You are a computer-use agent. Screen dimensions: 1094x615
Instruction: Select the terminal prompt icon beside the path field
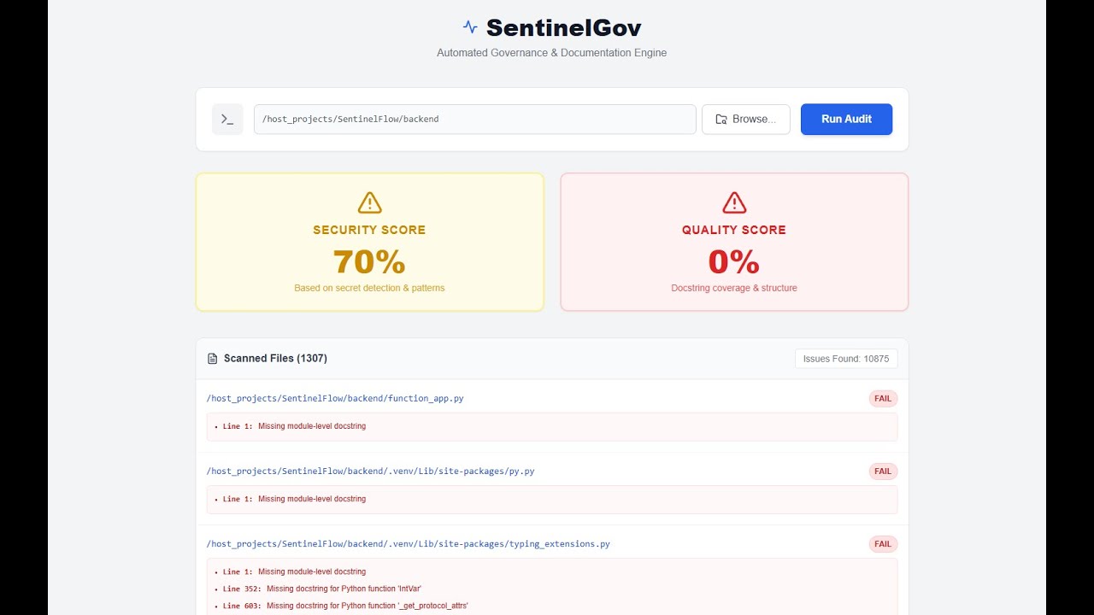pos(227,119)
